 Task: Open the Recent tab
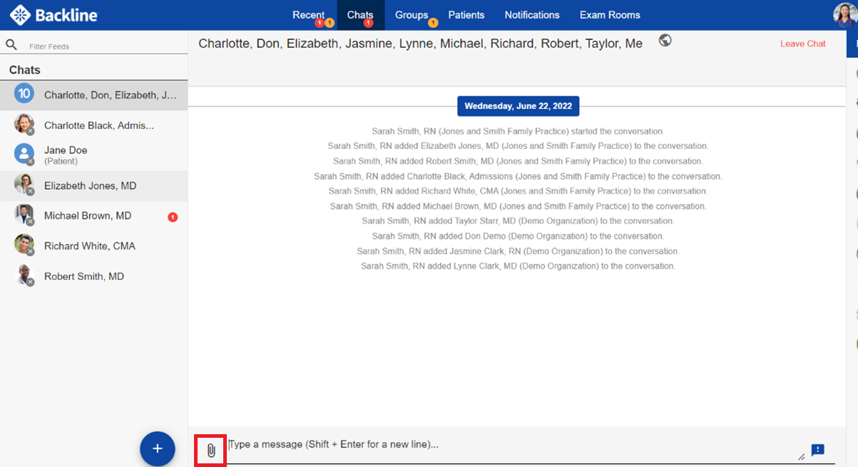click(x=308, y=15)
